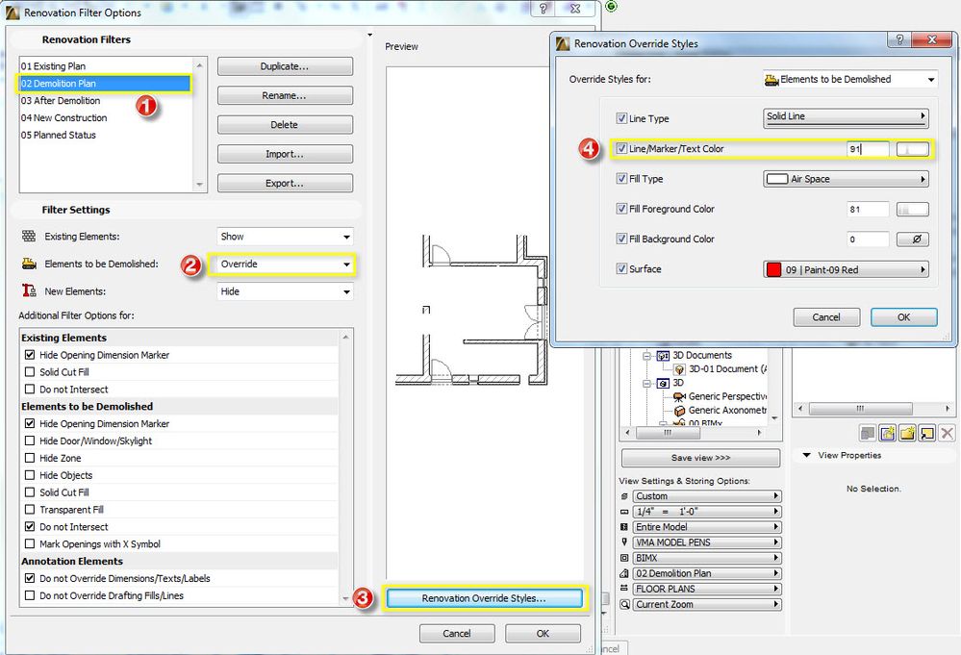Select Generic Axonometry view
The height and width of the screenshot is (655, 961).
click(721, 411)
